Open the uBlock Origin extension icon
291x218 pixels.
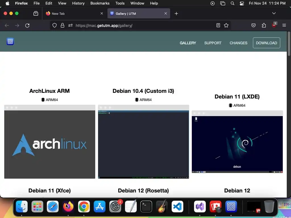(x=274, y=25)
